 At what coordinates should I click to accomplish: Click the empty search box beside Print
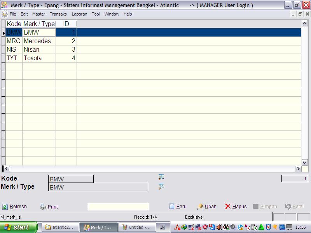(118, 207)
